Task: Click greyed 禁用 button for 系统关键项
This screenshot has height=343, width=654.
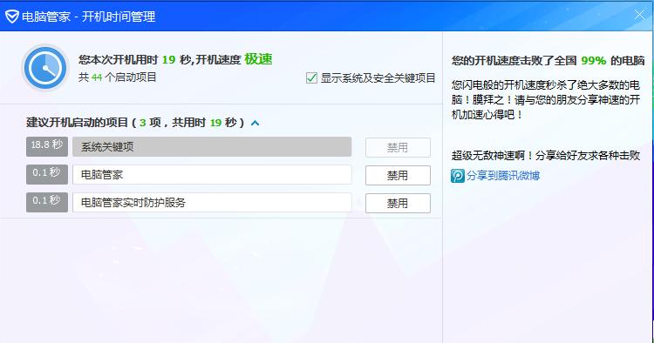Action: click(x=398, y=147)
